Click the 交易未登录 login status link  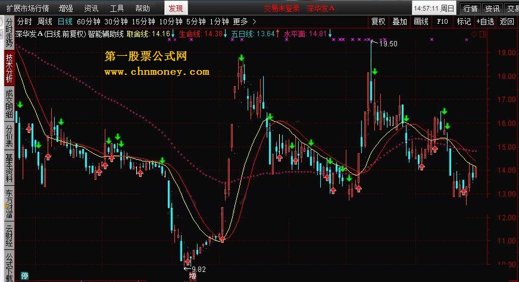[x=282, y=8]
